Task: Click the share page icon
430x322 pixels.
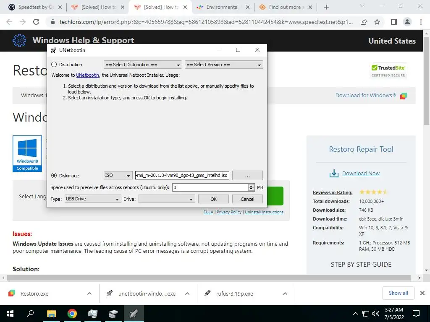Action: point(364,22)
